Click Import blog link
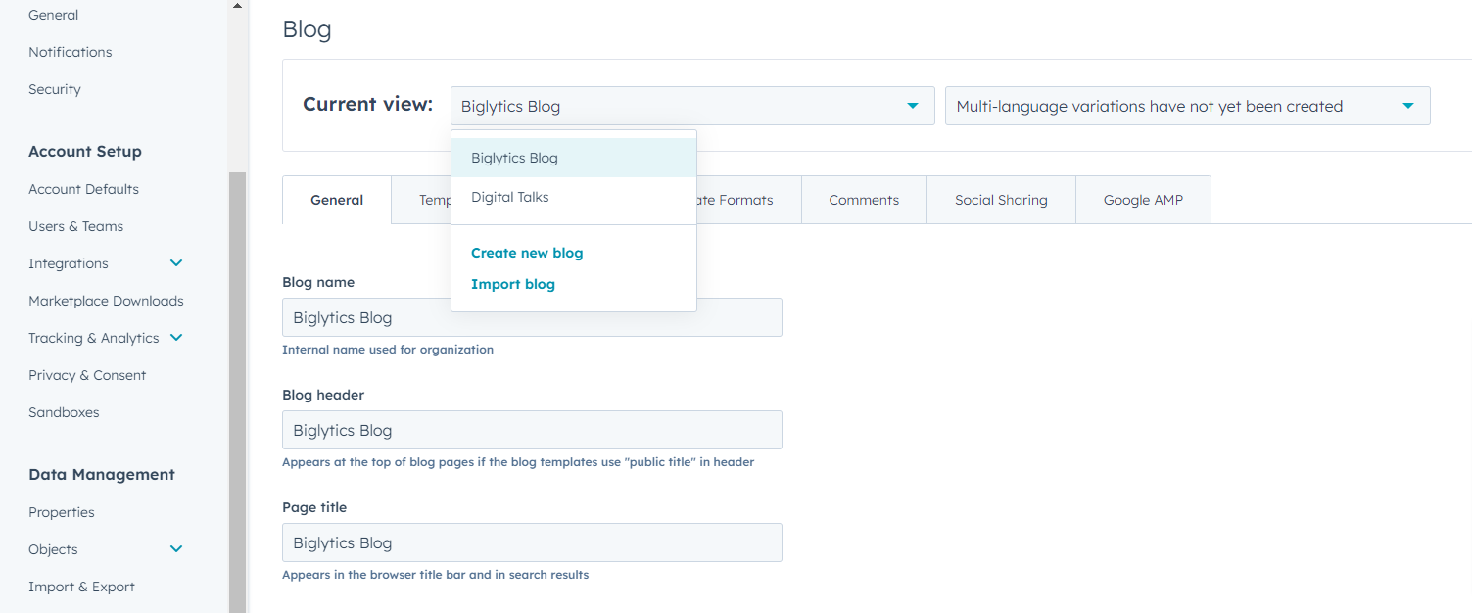The image size is (1472, 613). point(513,284)
